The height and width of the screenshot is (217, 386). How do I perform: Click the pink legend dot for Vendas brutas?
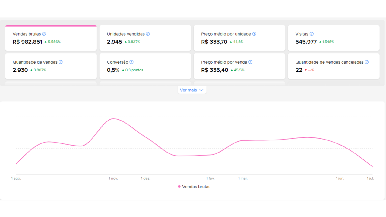[x=179, y=187]
